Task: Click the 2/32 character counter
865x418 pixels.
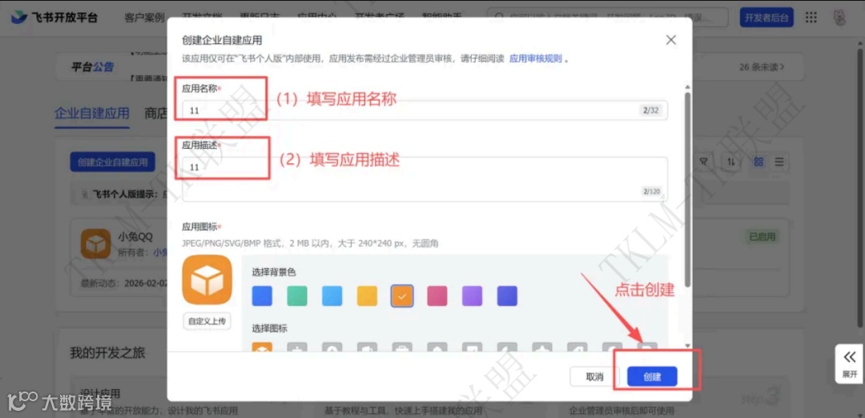Action: [x=651, y=111]
